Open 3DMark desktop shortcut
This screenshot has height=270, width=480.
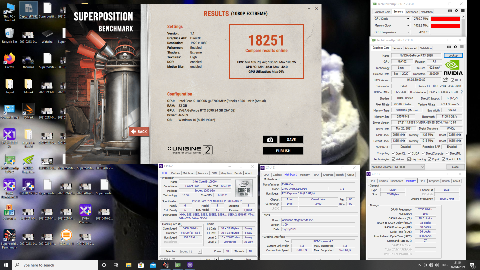[28, 111]
